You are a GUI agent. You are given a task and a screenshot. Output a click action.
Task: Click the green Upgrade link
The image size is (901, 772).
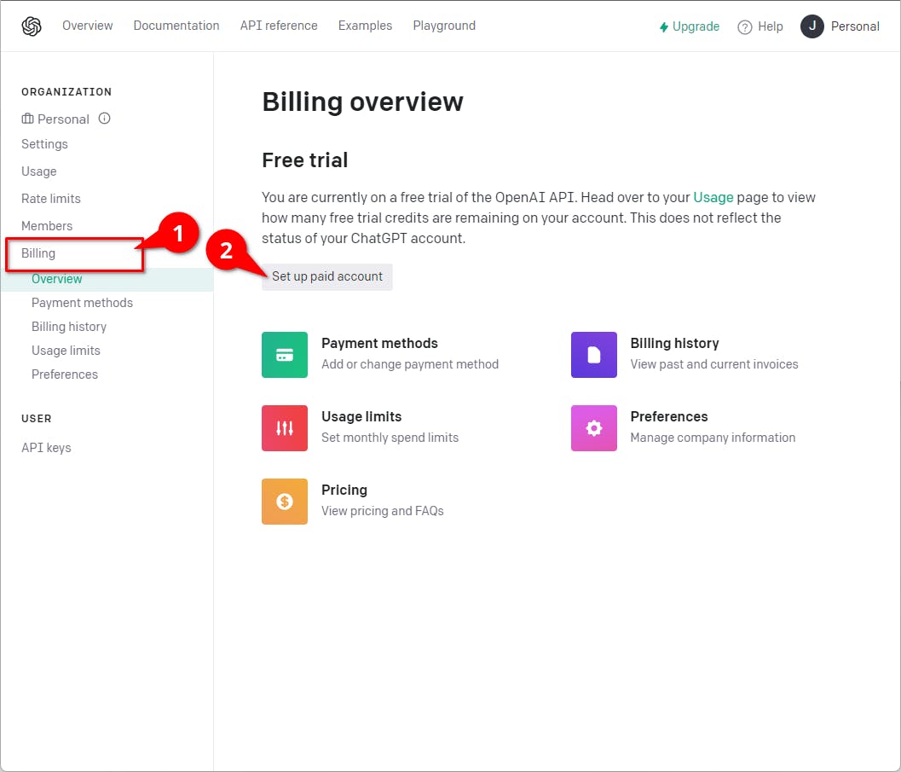coord(690,26)
